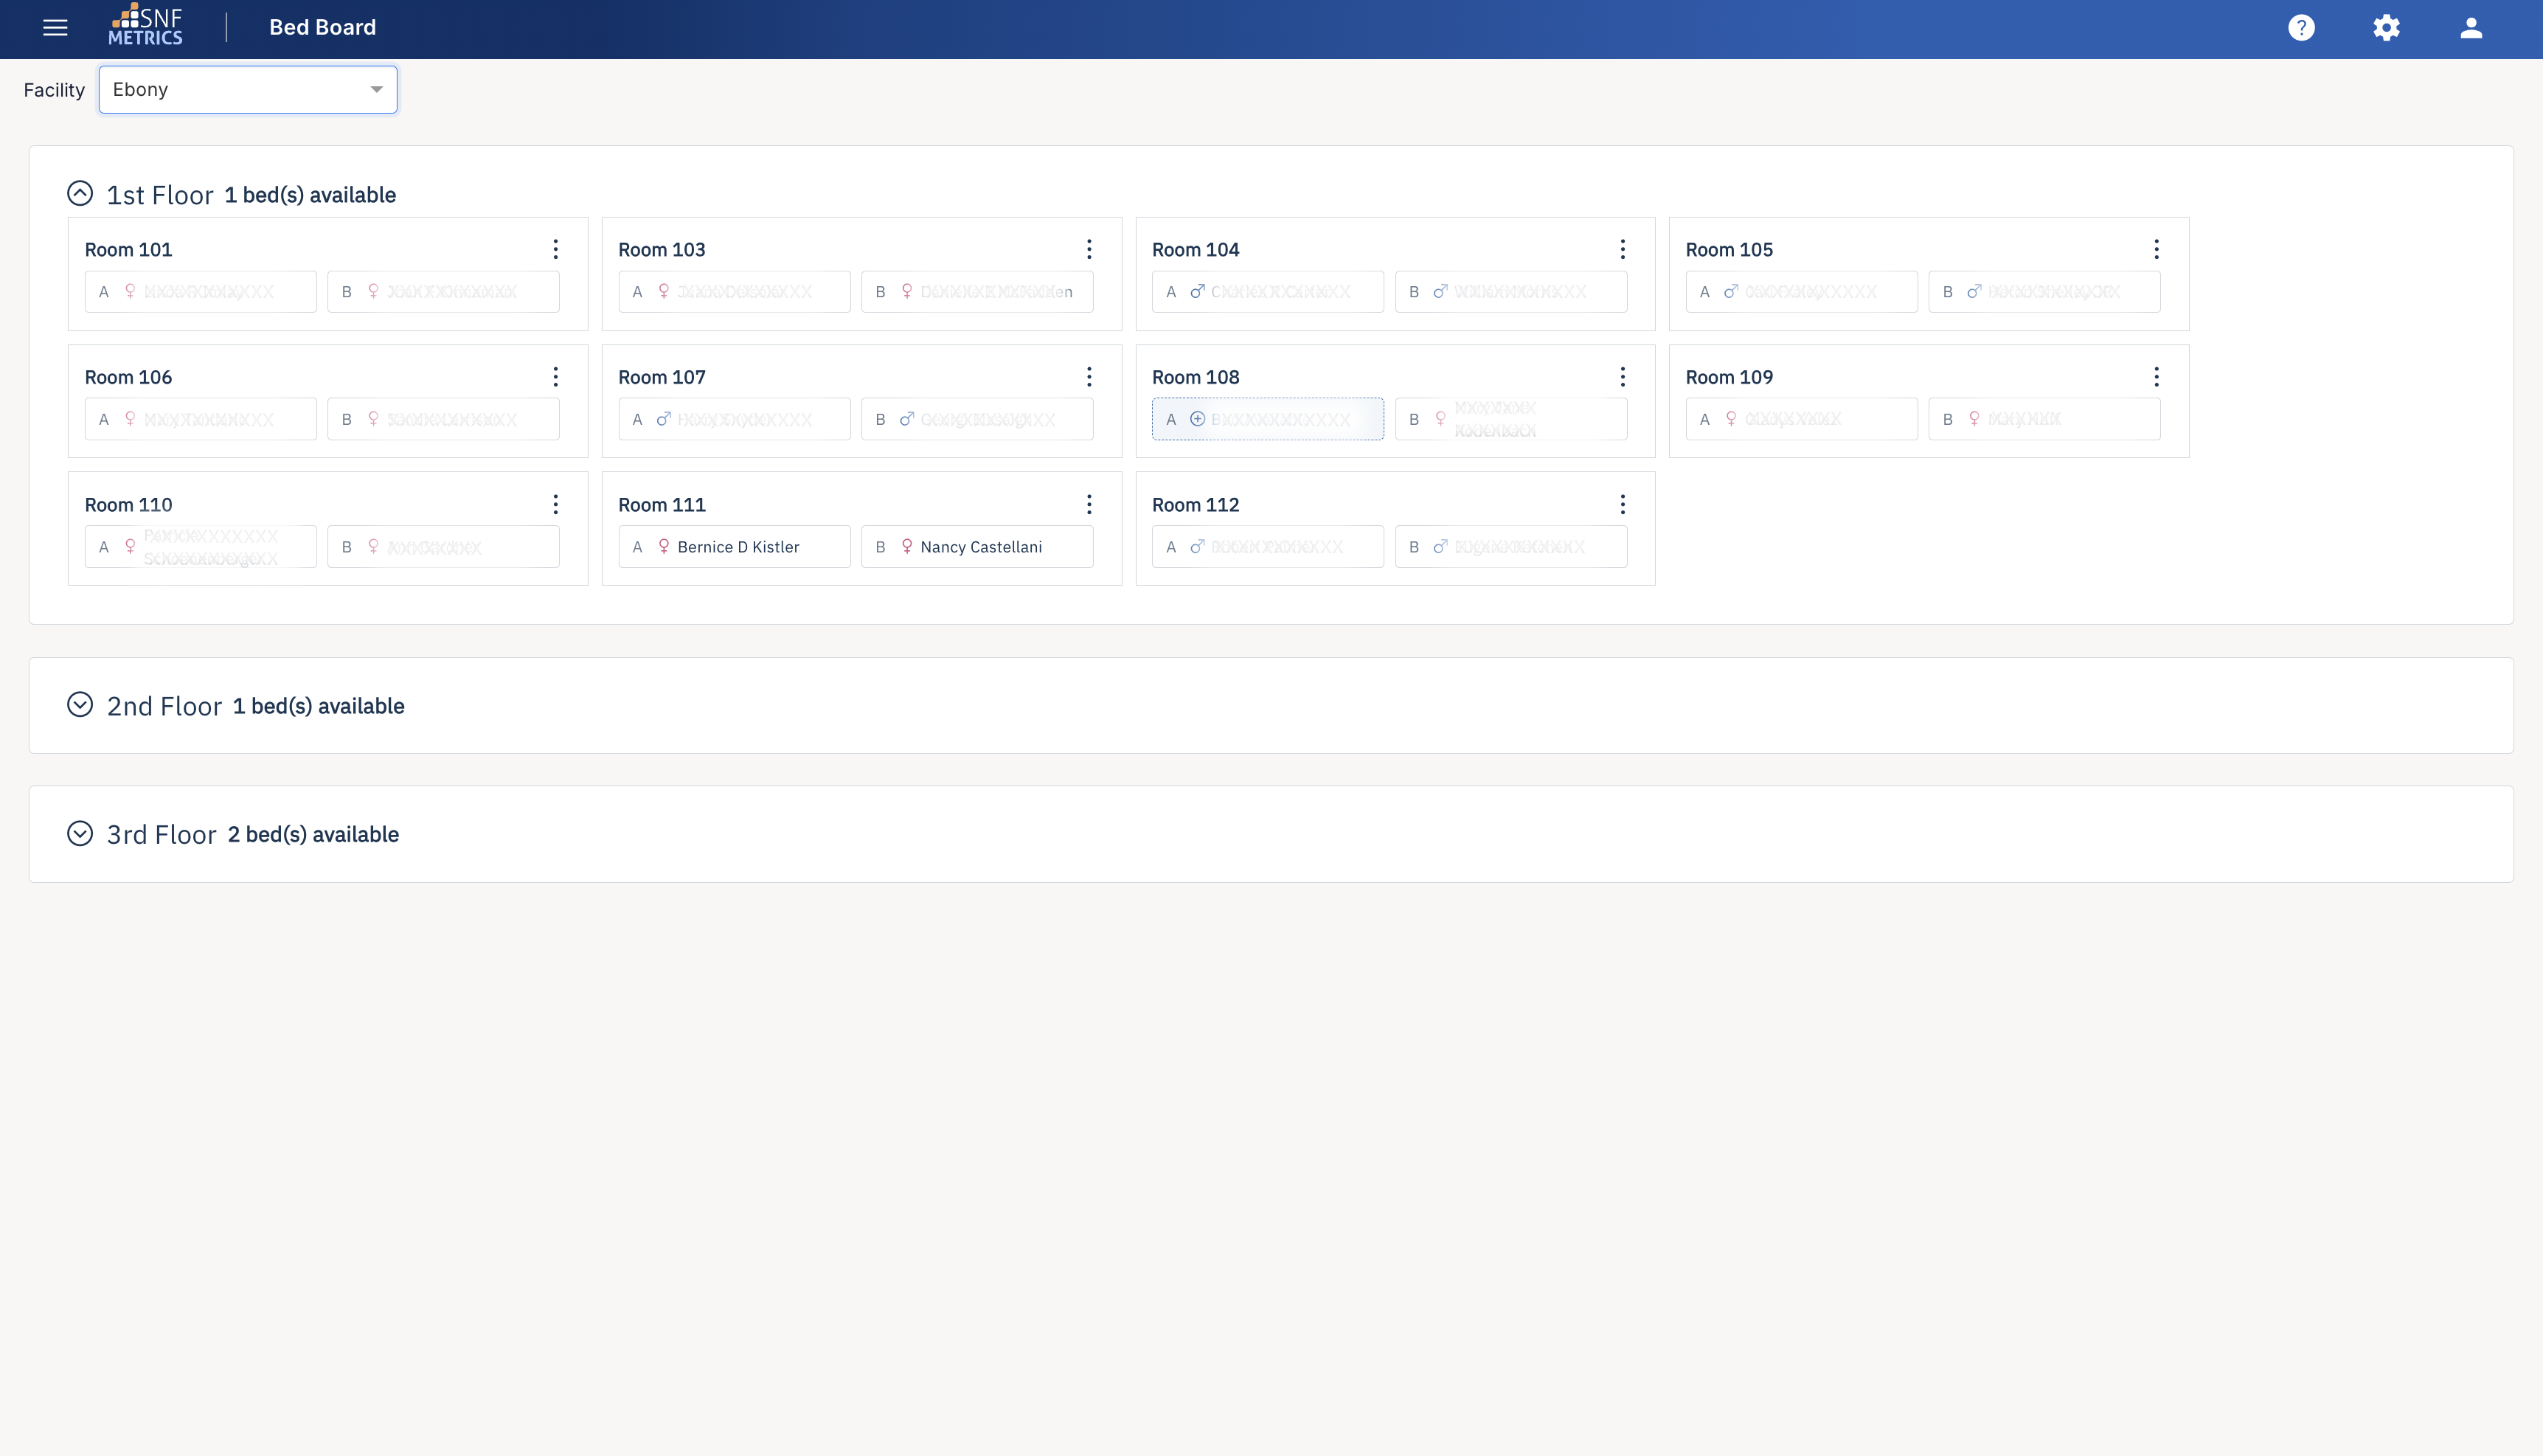
Task: Click the user account icon
Action: point(2470,27)
